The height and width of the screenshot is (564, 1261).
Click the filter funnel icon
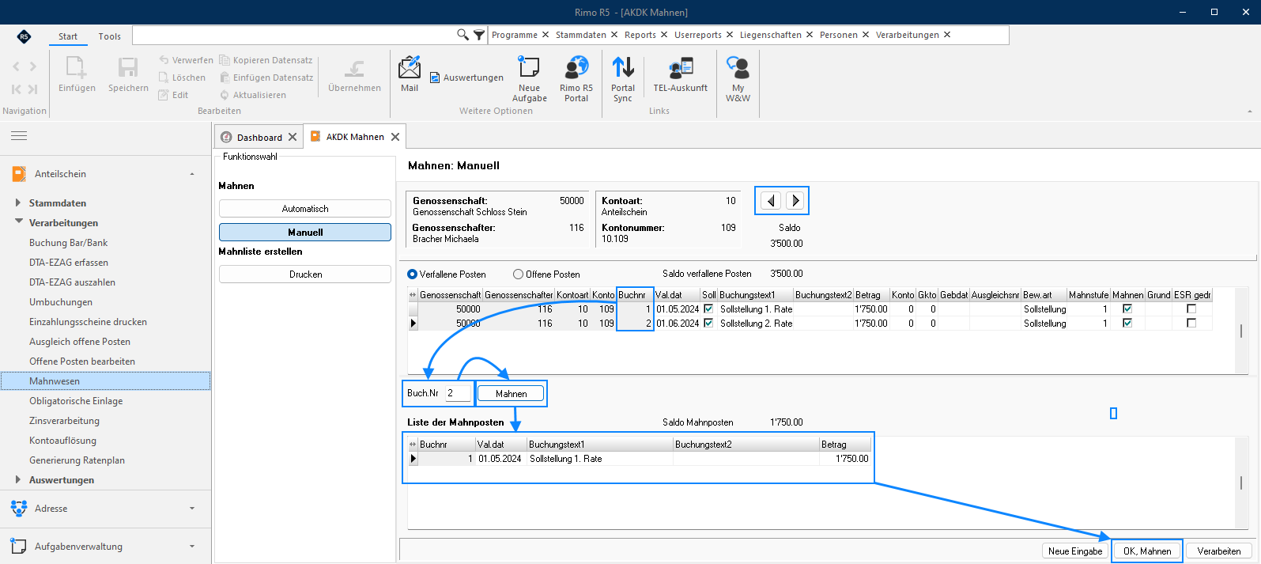click(479, 35)
